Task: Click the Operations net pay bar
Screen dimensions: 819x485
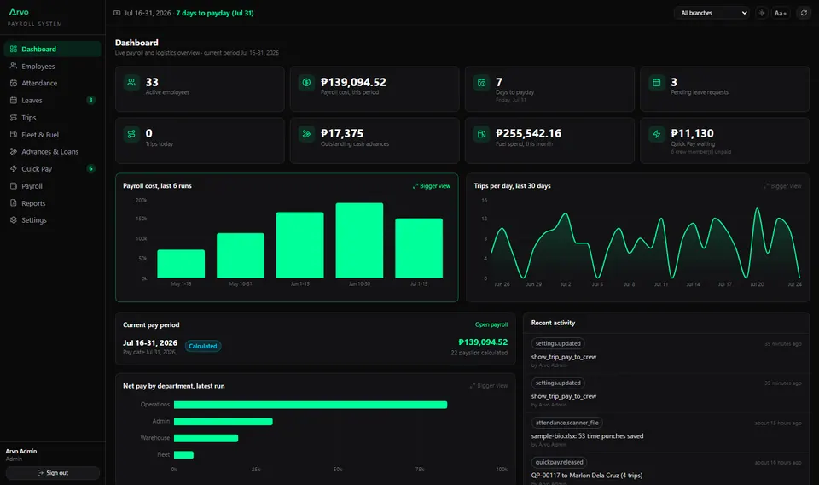Action: click(x=311, y=405)
